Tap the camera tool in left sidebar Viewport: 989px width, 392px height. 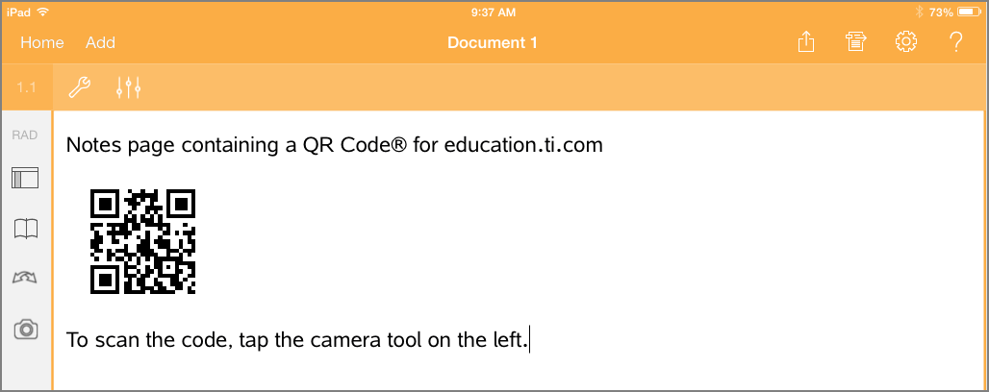26,330
